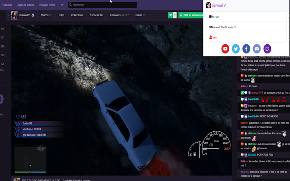290x181 pixels.
Task: Click LIVE! status text in popup
Action: point(216,17)
